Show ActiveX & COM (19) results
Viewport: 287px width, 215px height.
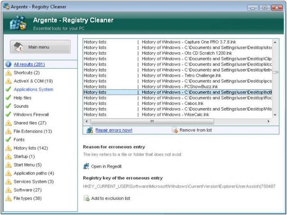pyautogui.click(x=33, y=81)
